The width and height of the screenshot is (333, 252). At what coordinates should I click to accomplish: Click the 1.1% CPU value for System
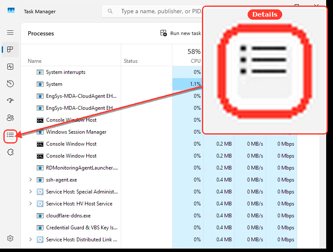(195, 84)
